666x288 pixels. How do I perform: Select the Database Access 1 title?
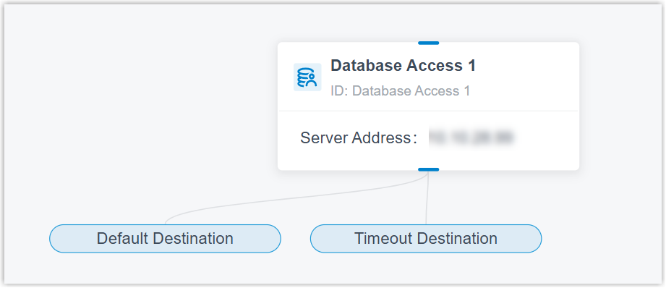403,65
